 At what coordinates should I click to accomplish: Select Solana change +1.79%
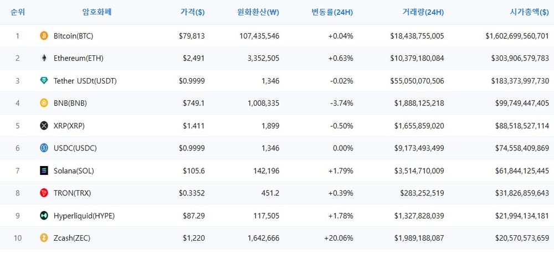(x=341, y=171)
